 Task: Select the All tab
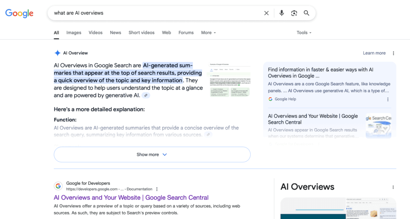click(x=56, y=33)
